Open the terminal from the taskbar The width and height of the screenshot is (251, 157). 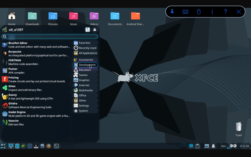[x=56, y=146]
